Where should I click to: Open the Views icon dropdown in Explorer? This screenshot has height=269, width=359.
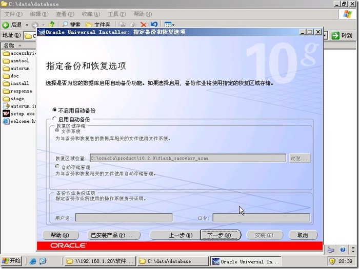coord(169,25)
